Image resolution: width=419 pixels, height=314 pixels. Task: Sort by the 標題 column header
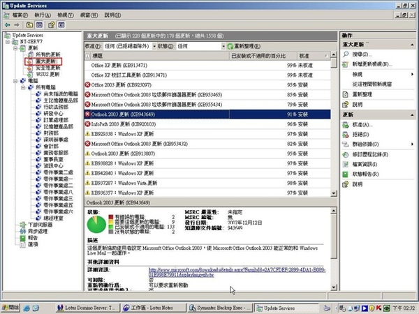(160, 56)
